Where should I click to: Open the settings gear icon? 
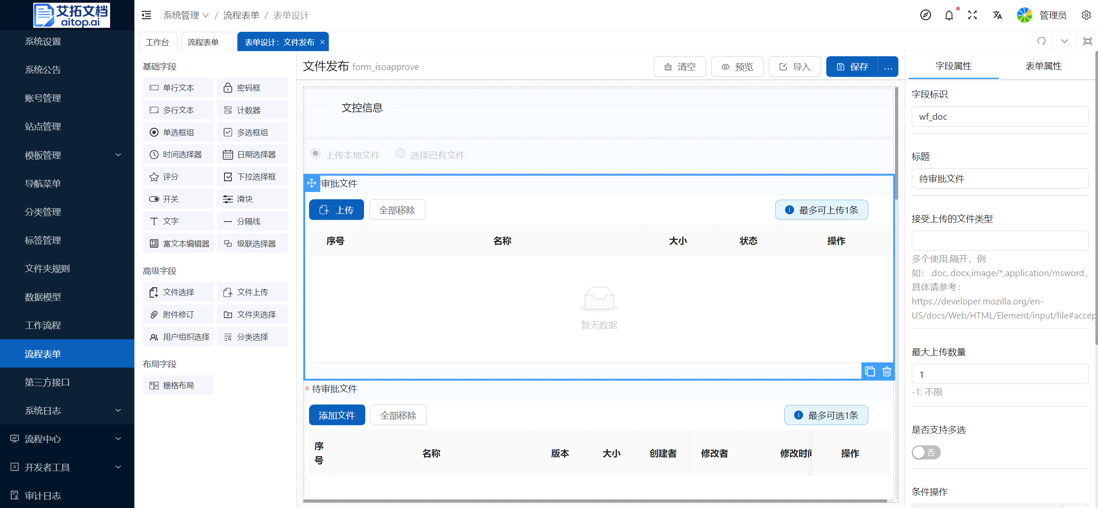click(1086, 15)
